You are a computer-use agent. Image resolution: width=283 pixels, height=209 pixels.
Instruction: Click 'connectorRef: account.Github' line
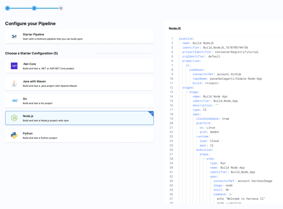click(x=217, y=74)
